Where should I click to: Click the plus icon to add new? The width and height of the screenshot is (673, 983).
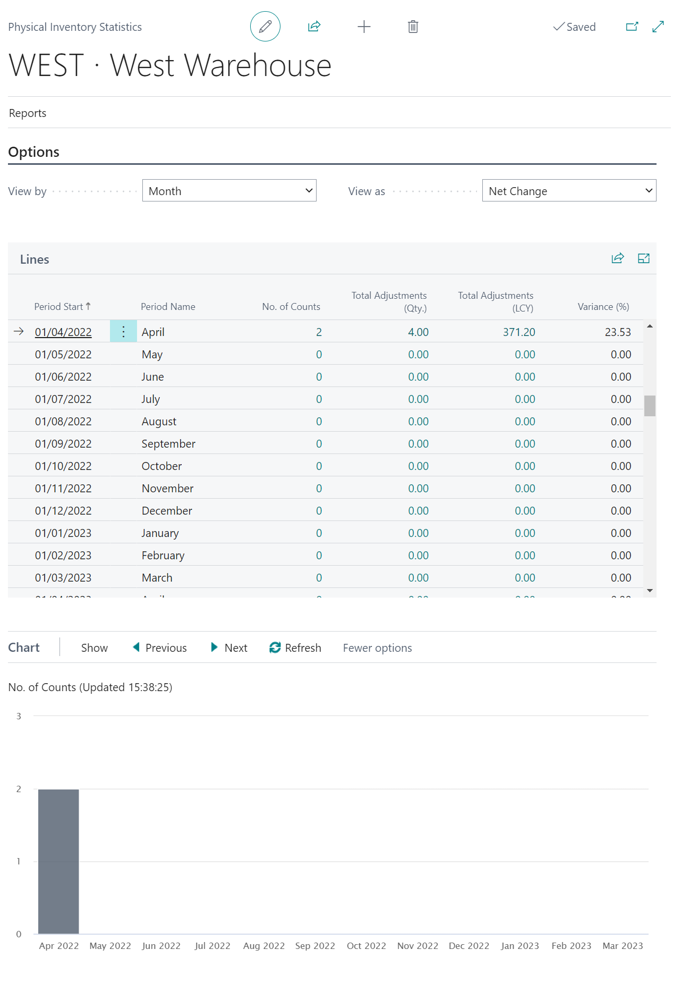(364, 27)
